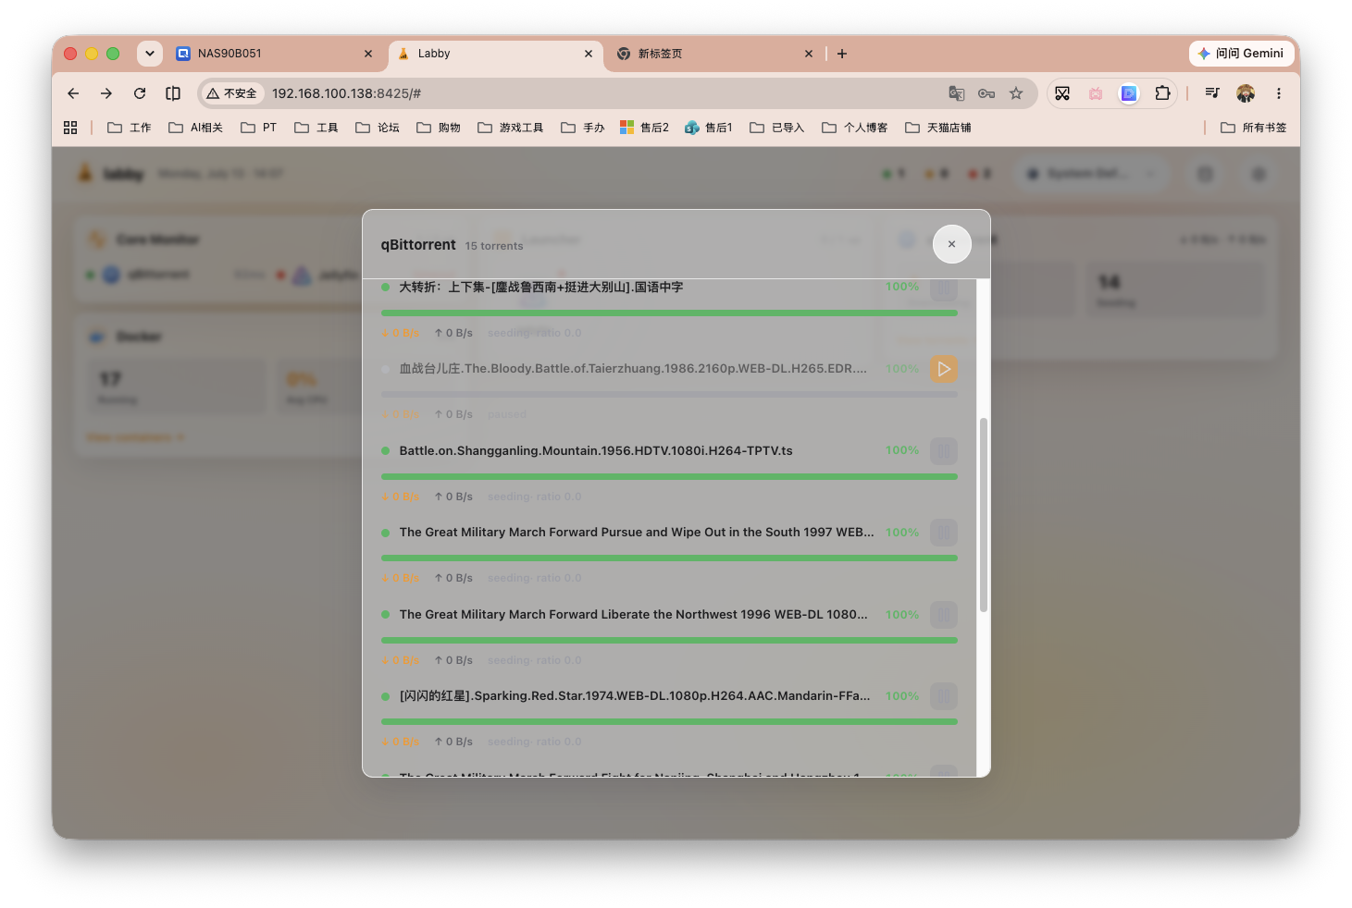Click the 'paused' status text

(x=507, y=414)
